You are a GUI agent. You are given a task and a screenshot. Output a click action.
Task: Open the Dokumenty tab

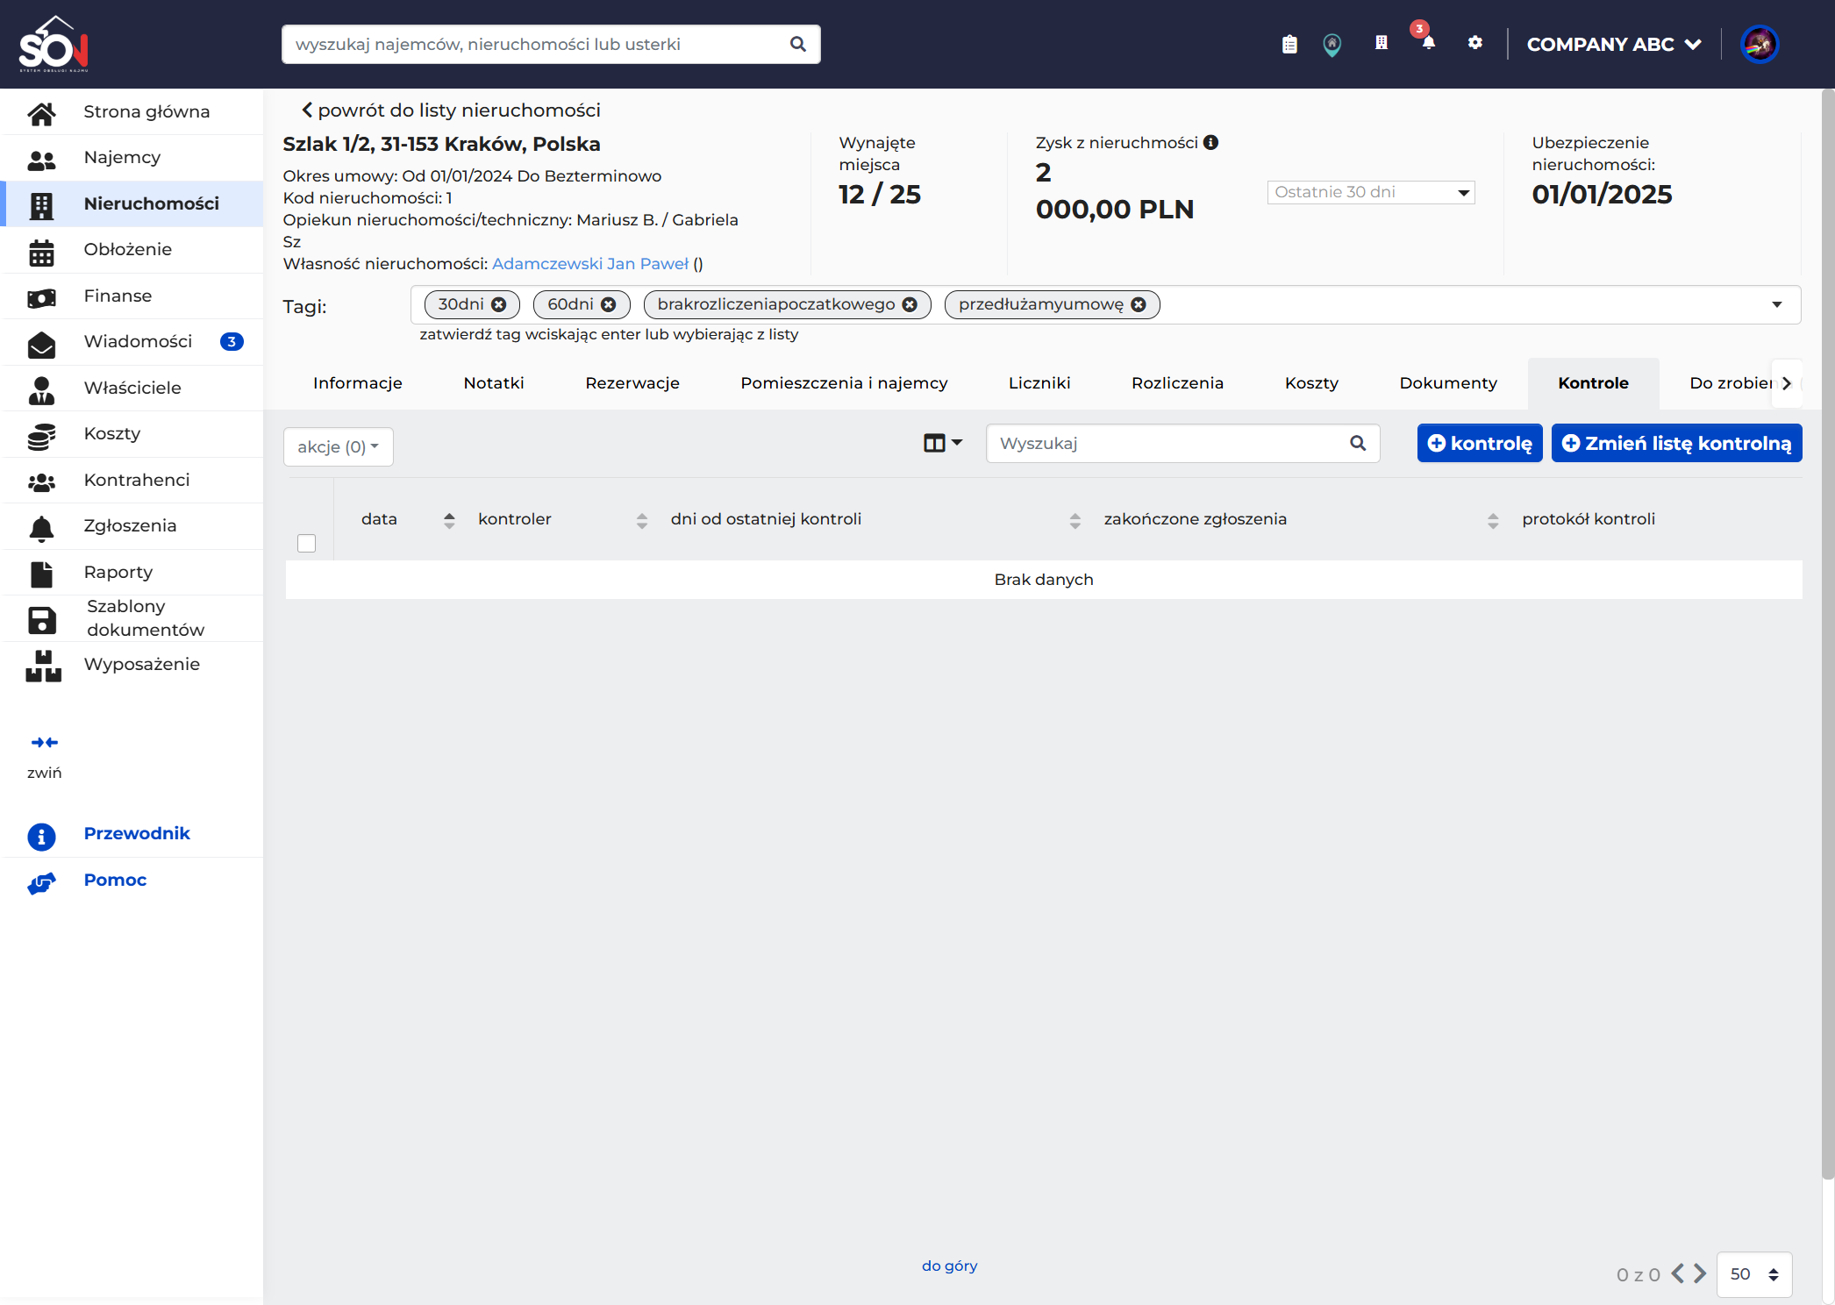point(1448,383)
